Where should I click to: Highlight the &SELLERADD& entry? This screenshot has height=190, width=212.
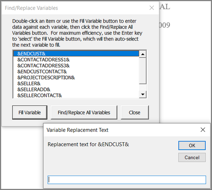click(76, 89)
